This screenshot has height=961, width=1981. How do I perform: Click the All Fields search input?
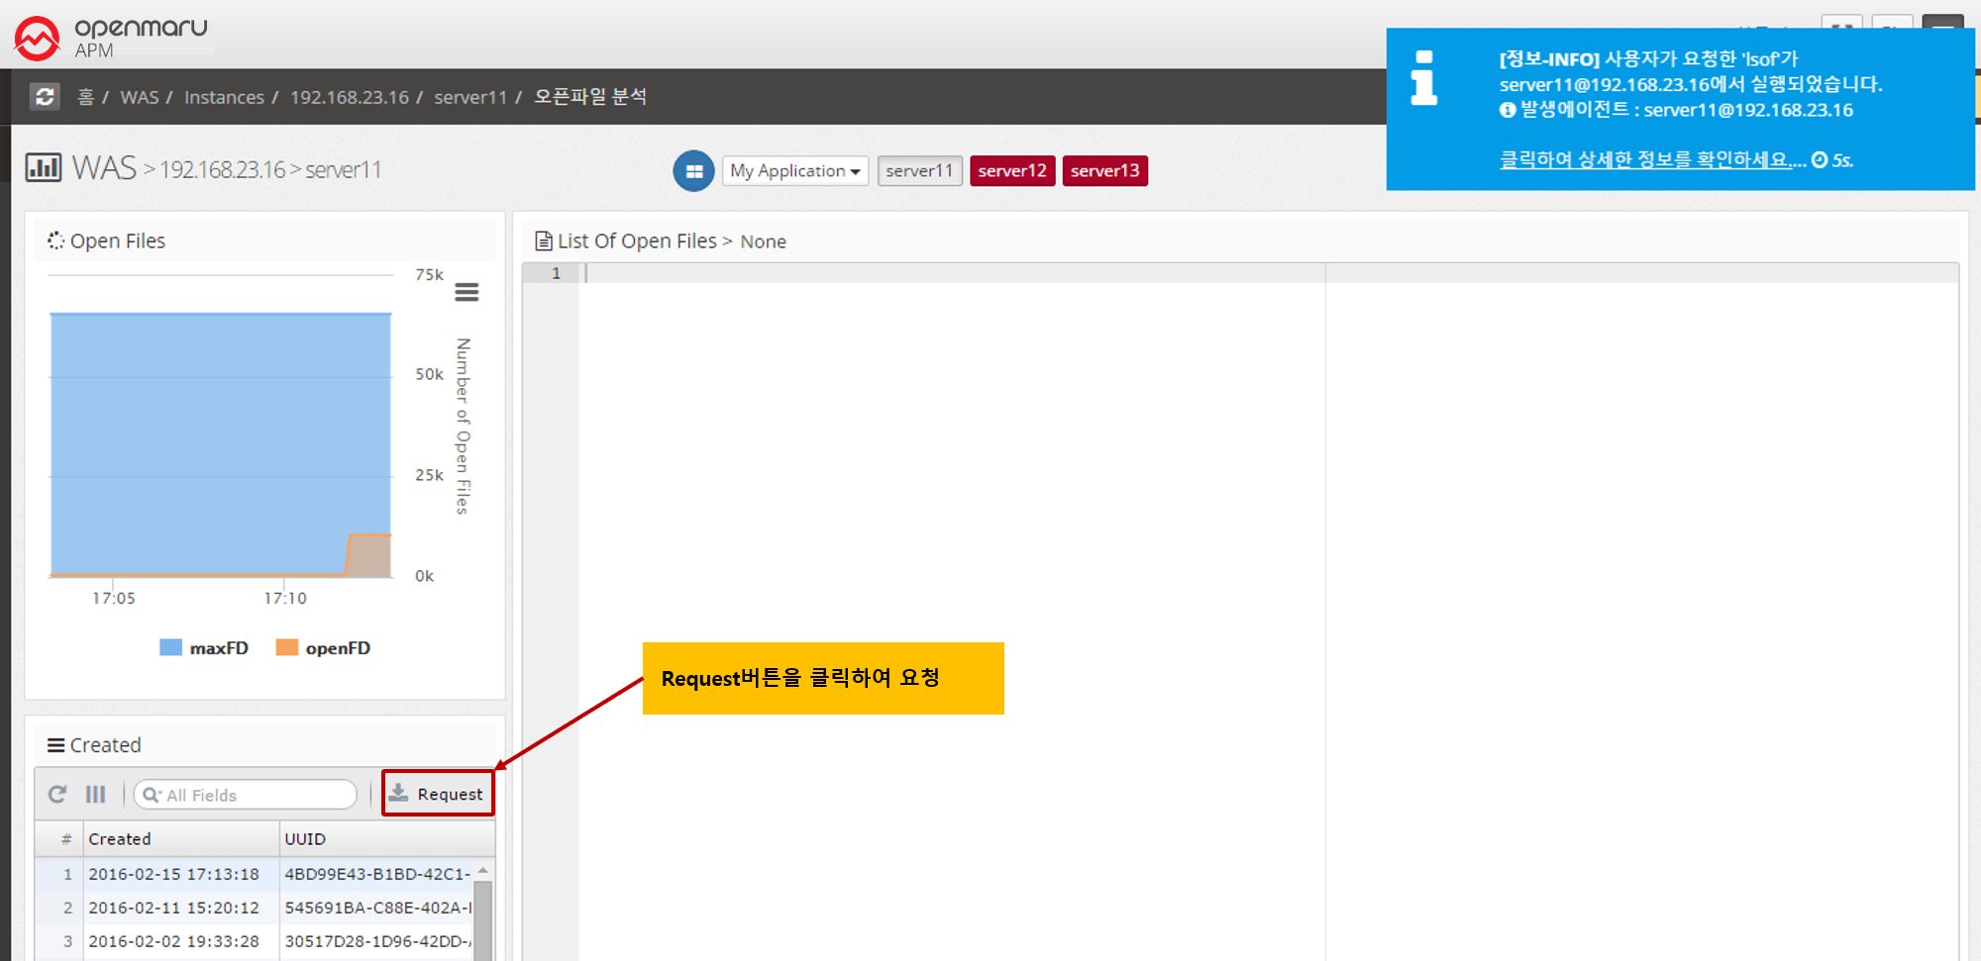pyautogui.click(x=258, y=795)
